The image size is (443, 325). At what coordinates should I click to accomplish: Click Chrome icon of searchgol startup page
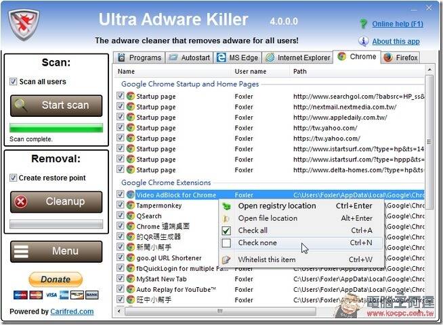(x=130, y=96)
